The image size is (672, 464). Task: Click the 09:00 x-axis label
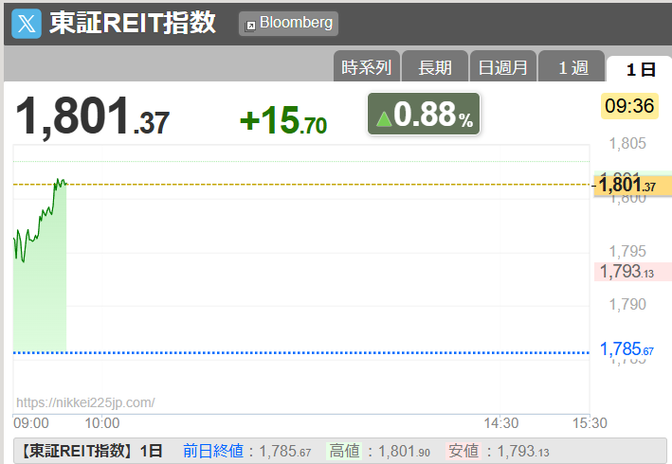coord(31,423)
